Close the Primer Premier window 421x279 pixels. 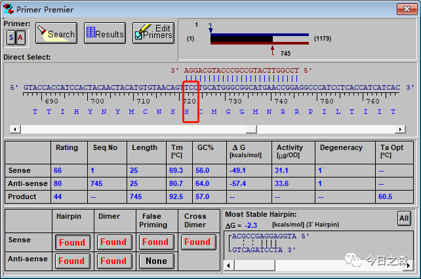pyautogui.click(x=407, y=9)
